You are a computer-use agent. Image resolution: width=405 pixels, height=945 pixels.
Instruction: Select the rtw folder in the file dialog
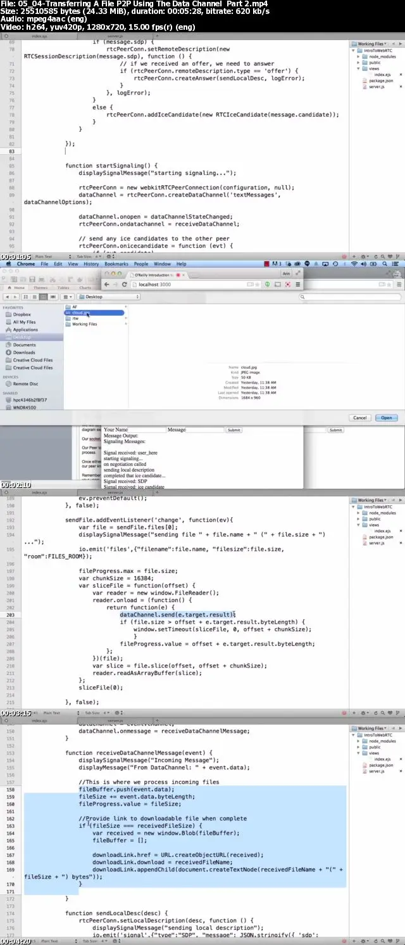click(x=75, y=318)
